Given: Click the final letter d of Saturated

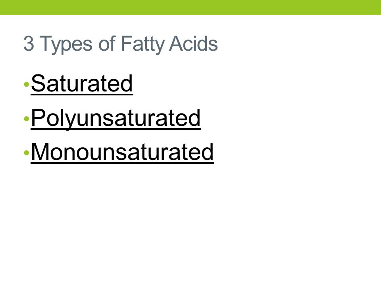Looking at the screenshot, I should 127,84.
